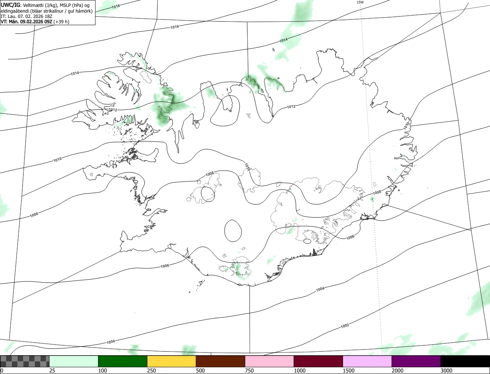This screenshot has height=374, width=490.
Task: Click the 1002 isobar label
Action: (345, 326)
